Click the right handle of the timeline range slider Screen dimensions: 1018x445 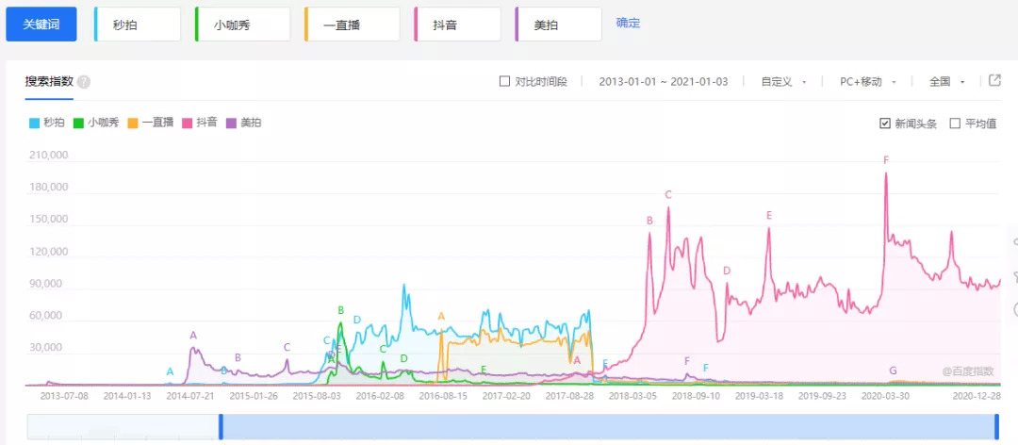[x=996, y=426]
